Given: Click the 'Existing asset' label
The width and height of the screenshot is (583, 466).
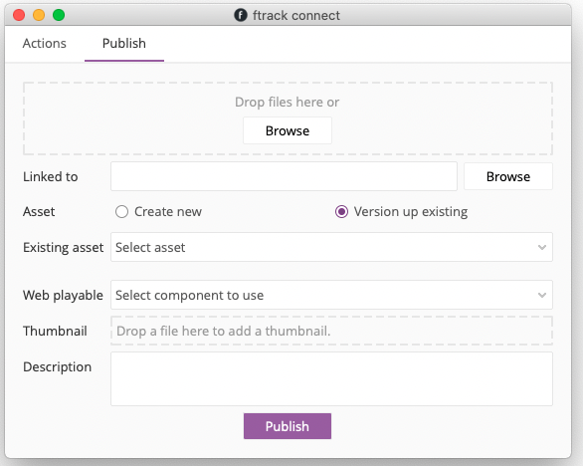Looking at the screenshot, I should (64, 248).
